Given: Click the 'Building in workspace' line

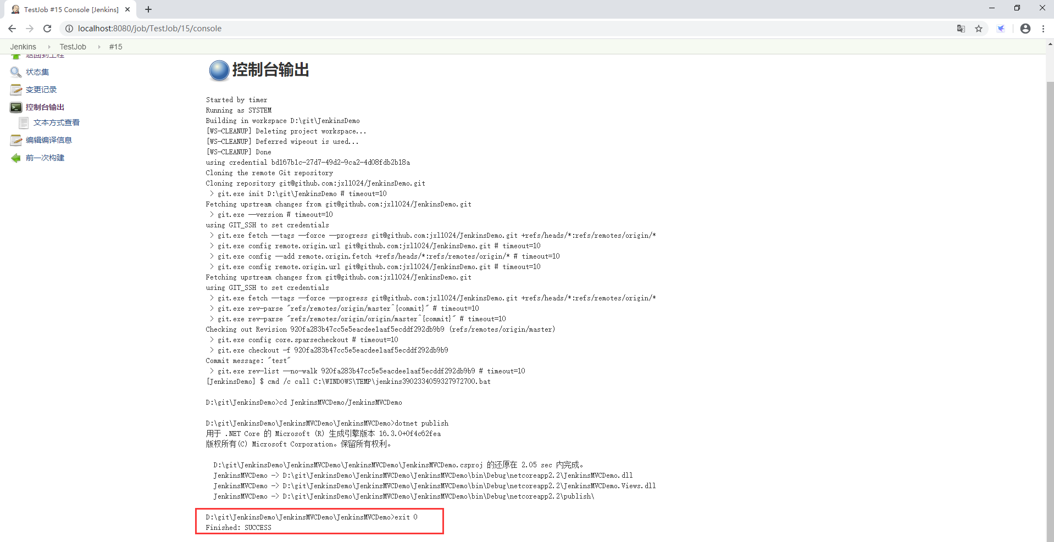Looking at the screenshot, I should (282, 121).
